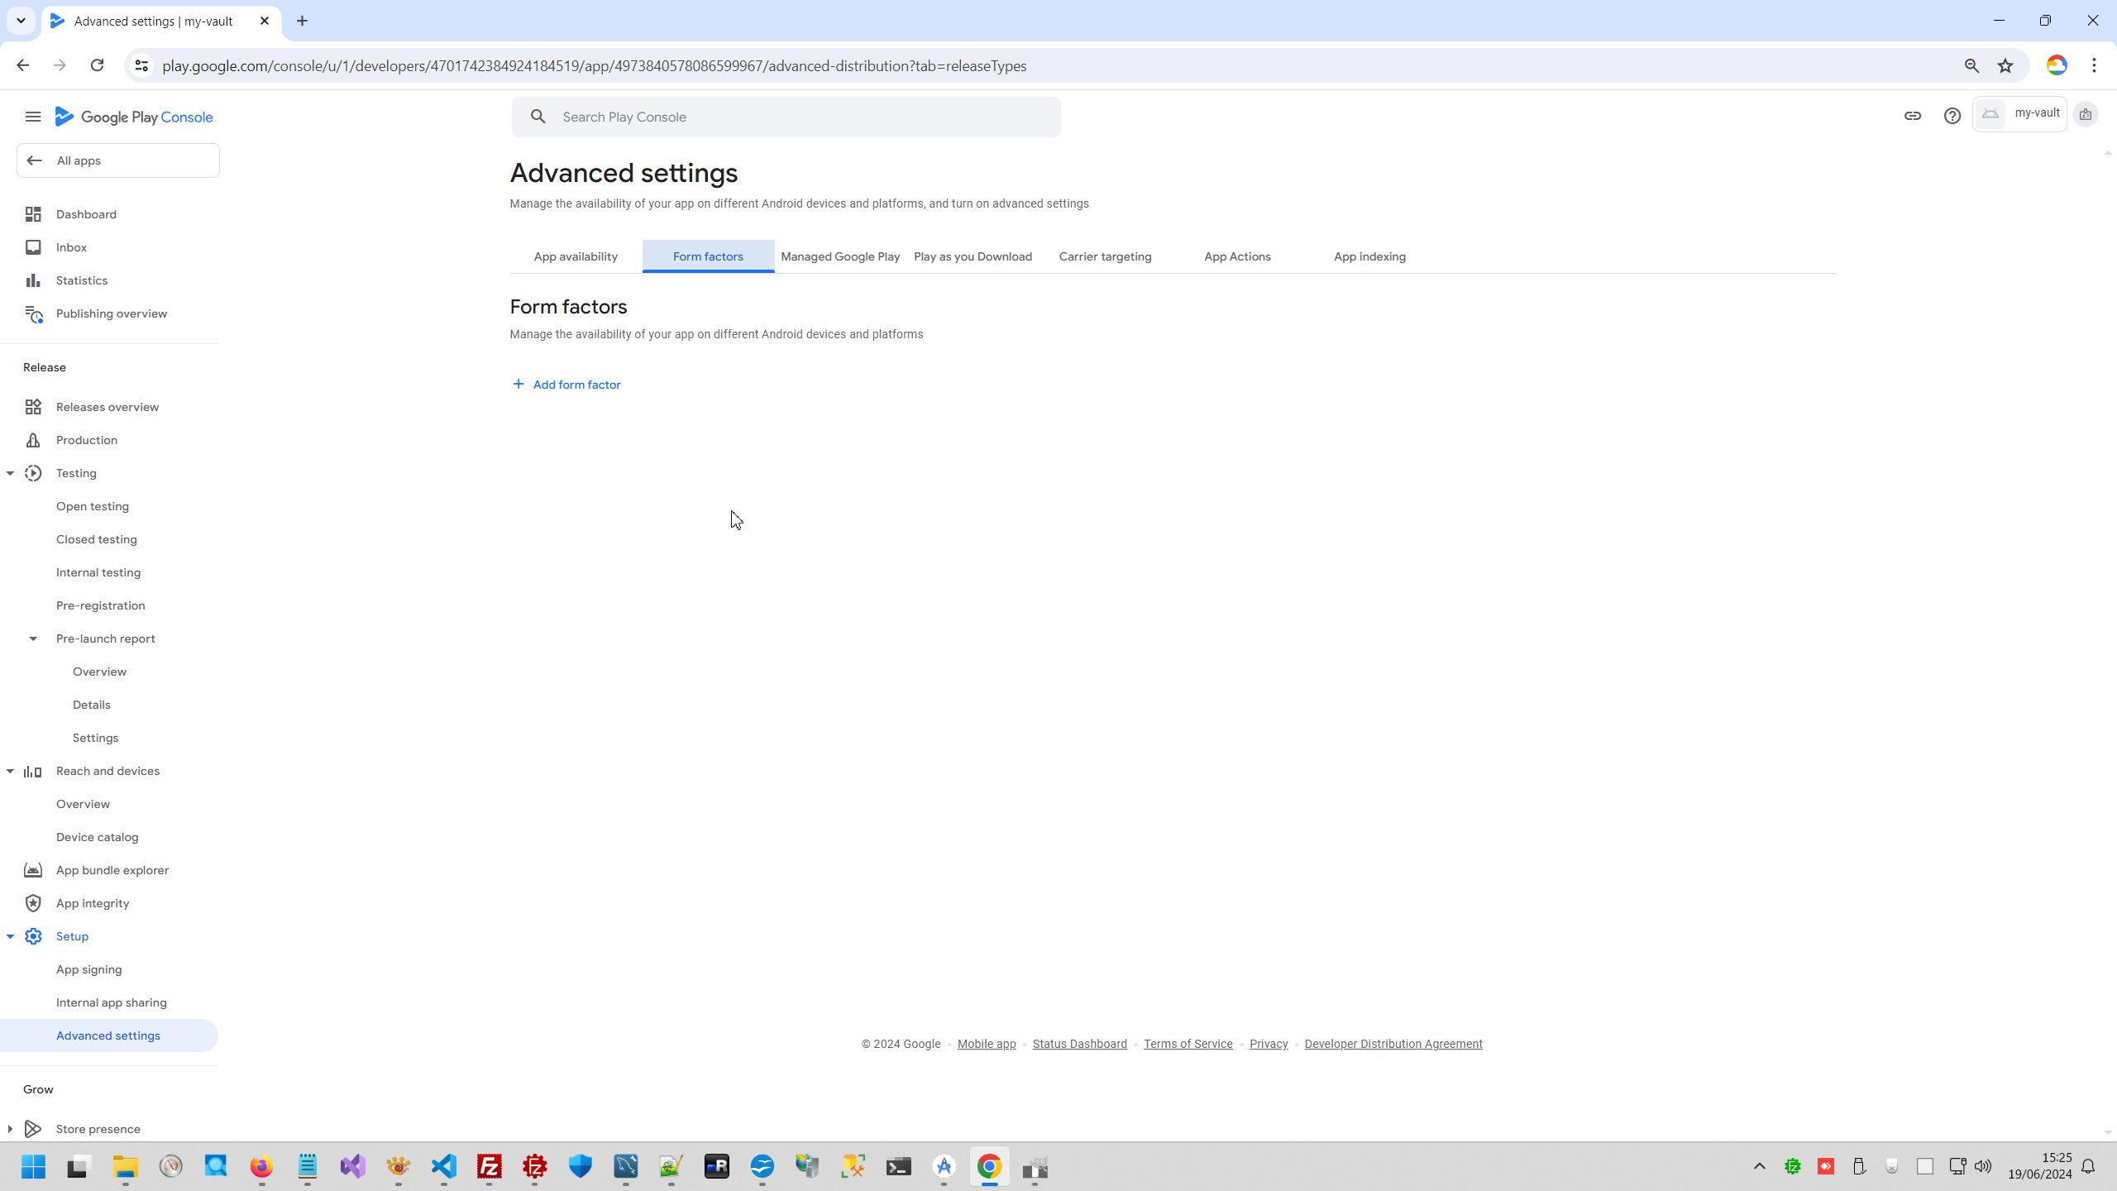This screenshot has width=2117, height=1191.
Task: Switch to the Managed Google Play tab
Action: (840, 256)
